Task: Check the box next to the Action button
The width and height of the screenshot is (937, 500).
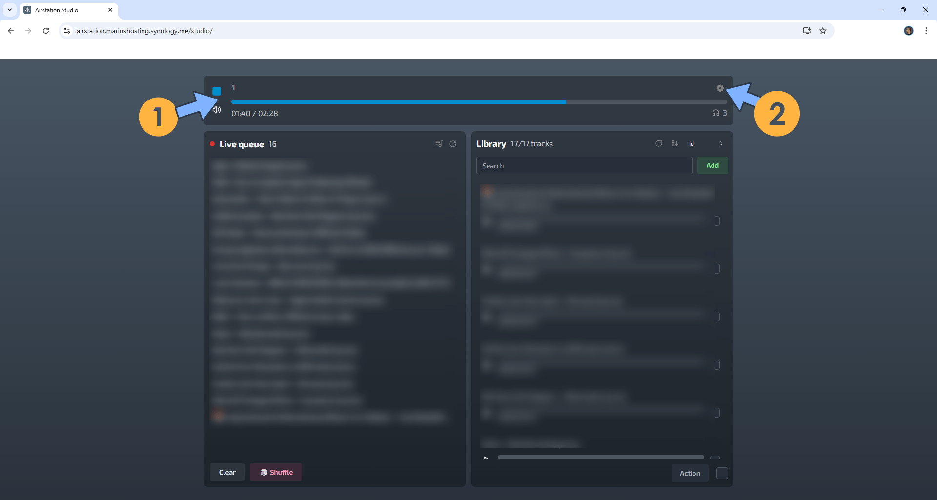Action: [x=722, y=473]
